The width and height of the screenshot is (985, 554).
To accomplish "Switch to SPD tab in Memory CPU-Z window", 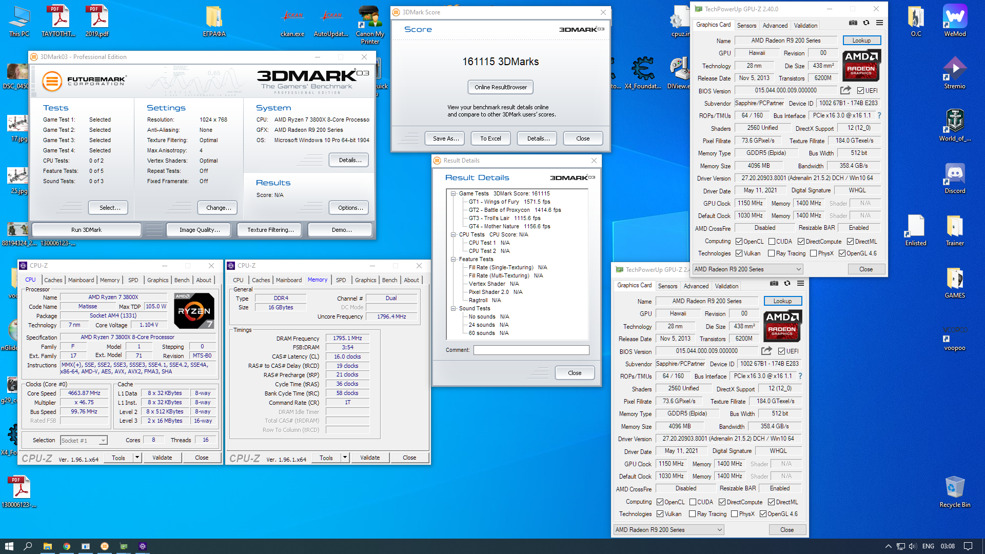I will tap(341, 280).
